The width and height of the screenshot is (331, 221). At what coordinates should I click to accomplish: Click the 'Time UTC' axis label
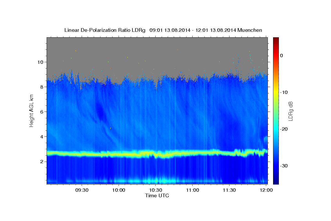pos(157,196)
